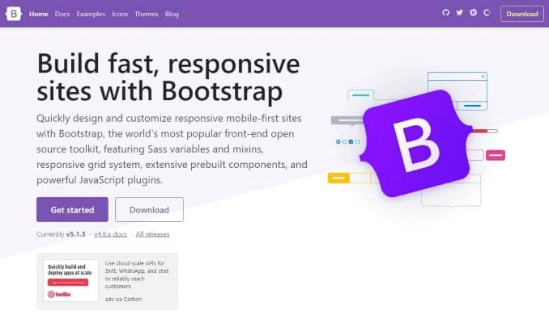The image size is (549, 323).
Task: Open the Docs nav item
Action: 62,14
